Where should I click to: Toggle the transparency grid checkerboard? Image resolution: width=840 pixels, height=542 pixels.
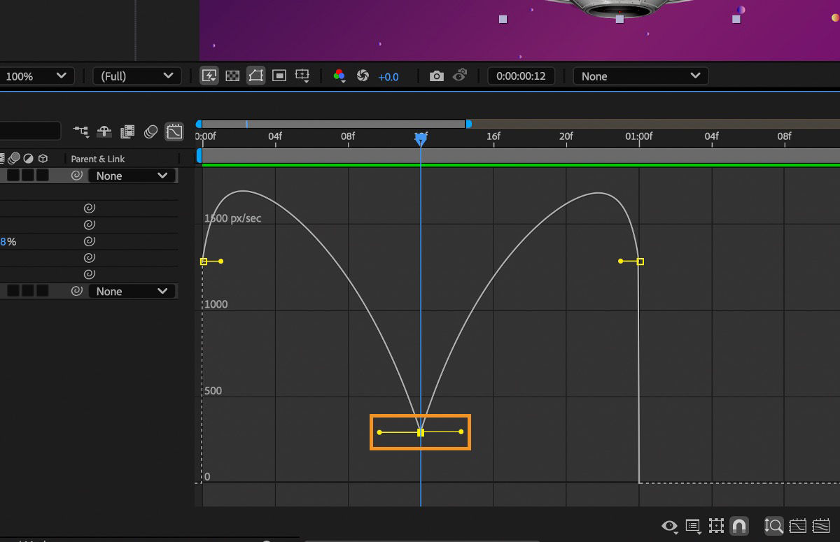pyautogui.click(x=233, y=76)
